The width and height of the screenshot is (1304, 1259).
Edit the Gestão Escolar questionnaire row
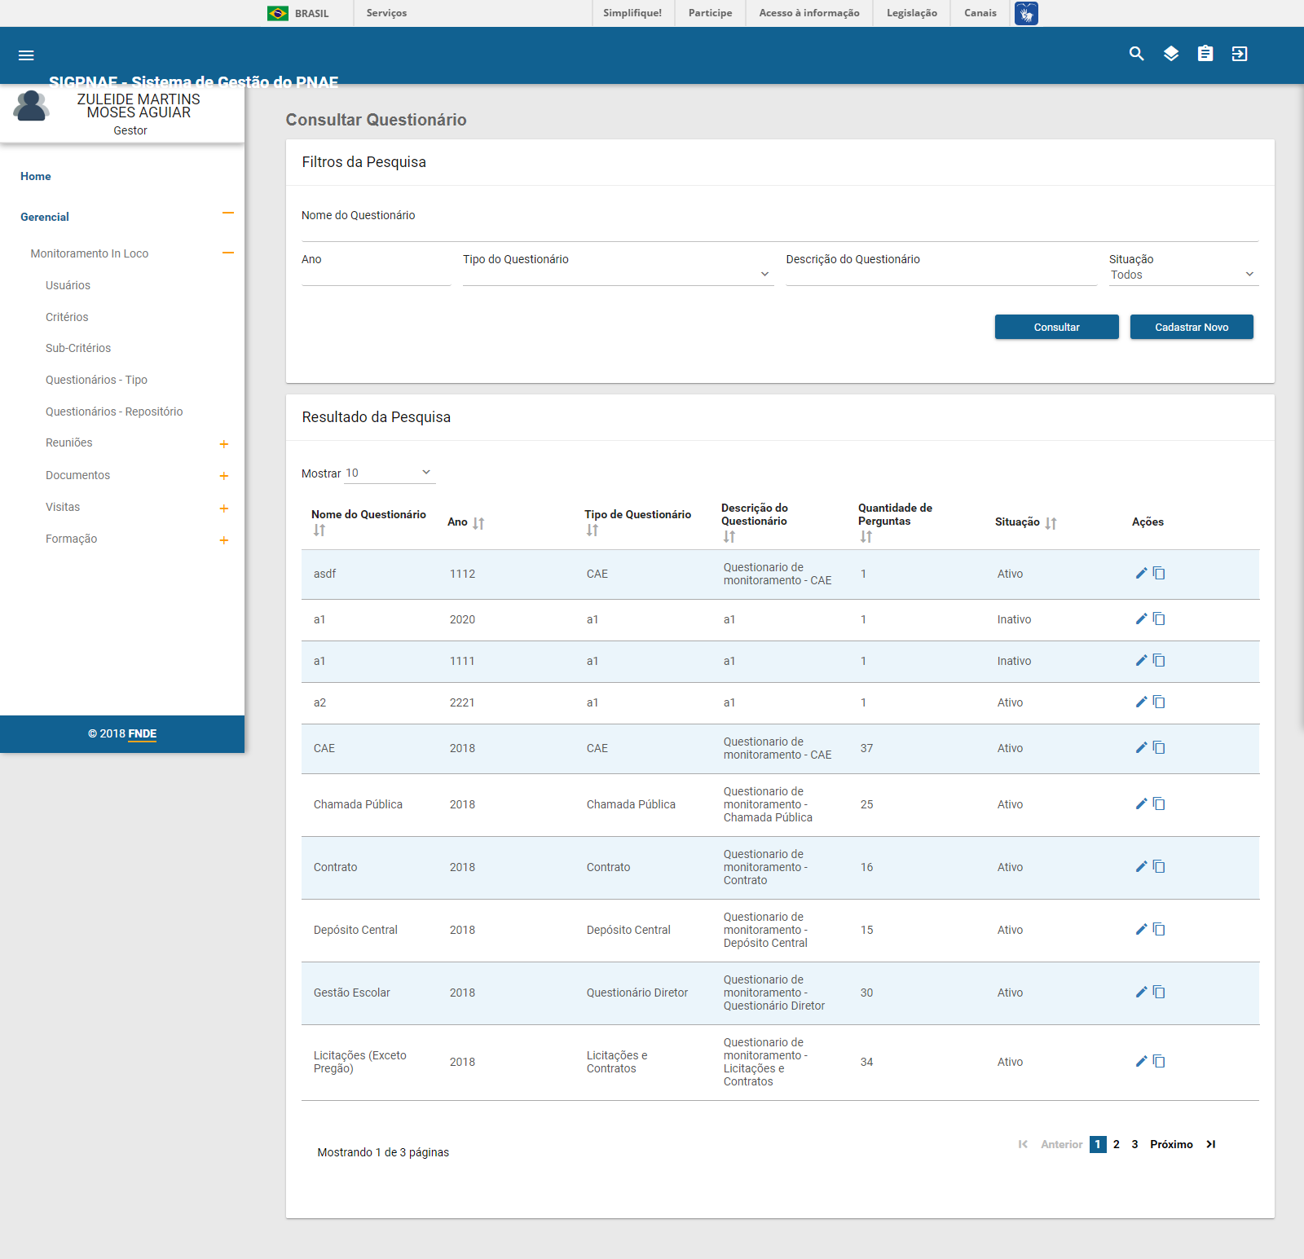[x=1141, y=993]
